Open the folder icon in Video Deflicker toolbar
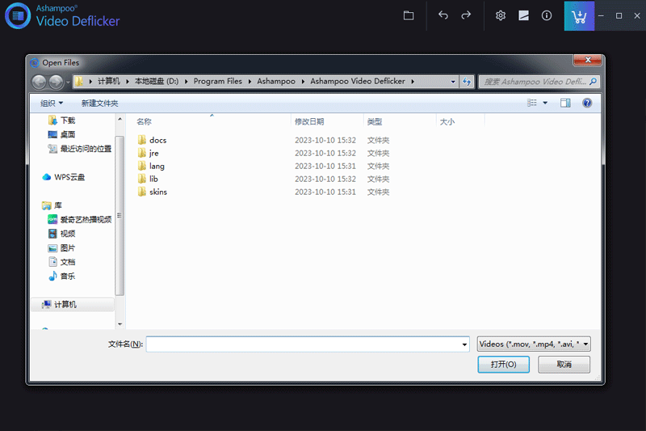Viewport: 646px width, 431px height. 409,15
